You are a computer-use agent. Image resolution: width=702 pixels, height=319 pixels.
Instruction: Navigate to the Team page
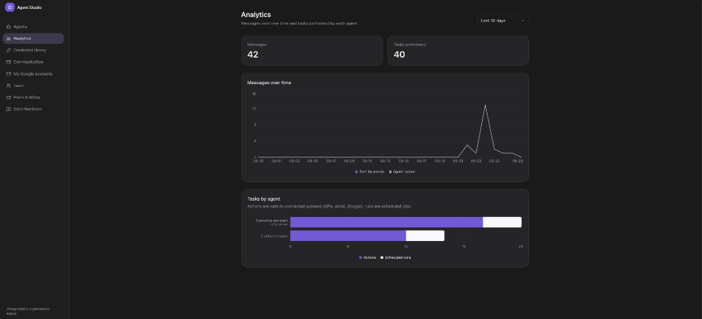click(x=33, y=86)
